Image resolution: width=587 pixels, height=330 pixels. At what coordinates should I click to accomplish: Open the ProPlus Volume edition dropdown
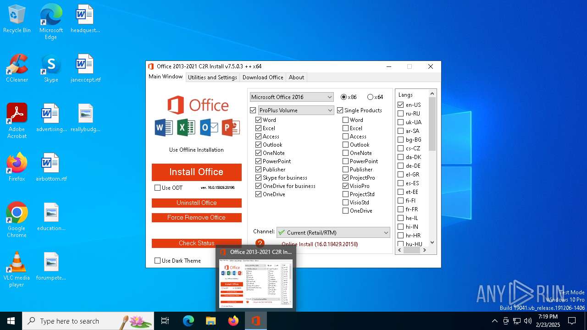point(296,110)
